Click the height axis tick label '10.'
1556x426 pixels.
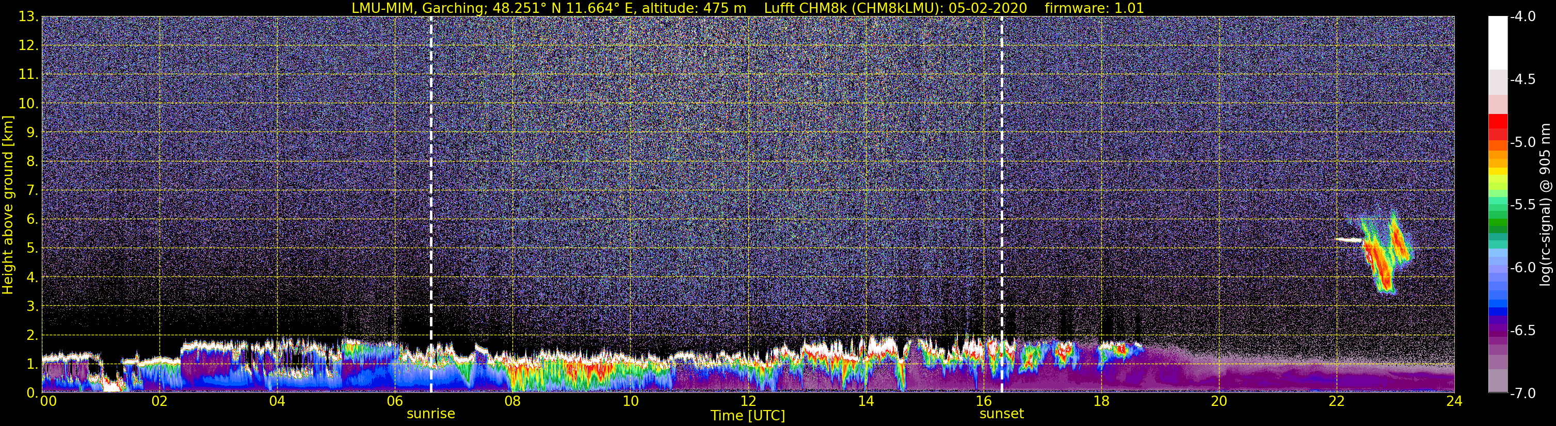(x=28, y=104)
